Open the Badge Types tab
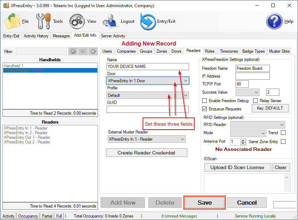This screenshot has width=298, height=220. coord(253,51)
